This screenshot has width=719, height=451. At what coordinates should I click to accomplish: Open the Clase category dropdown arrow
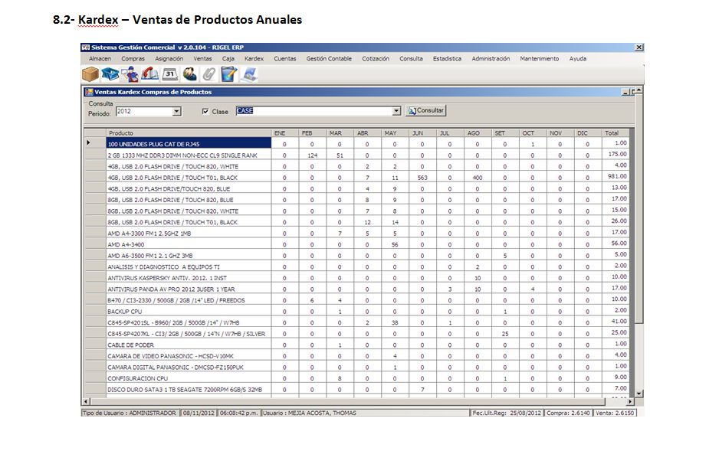point(396,111)
